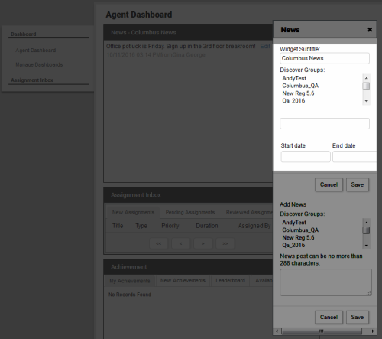Click the Edit link beside the potluck news
This screenshot has width=382, height=339.
pyautogui.click(x=265, y=47)
